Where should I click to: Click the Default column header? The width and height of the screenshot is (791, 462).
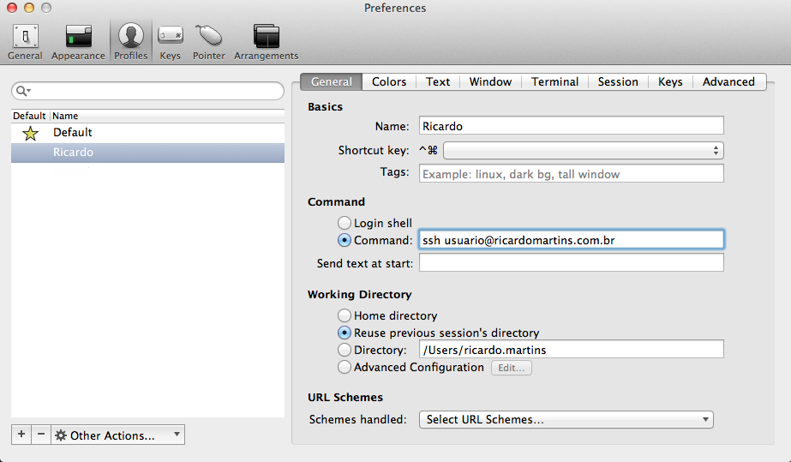[29, 116]
